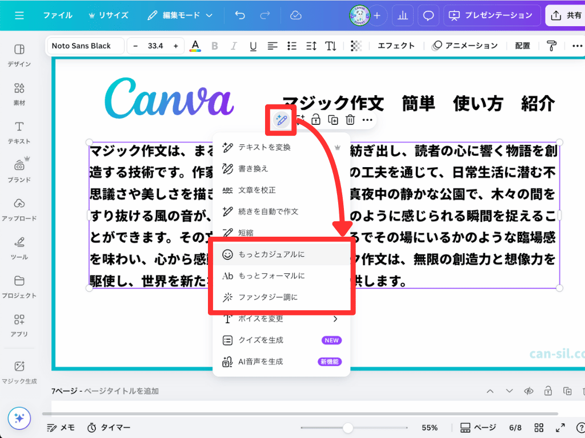Click the copy style paint roller
This screenshot has height=438, width=585.
(551, 46)
